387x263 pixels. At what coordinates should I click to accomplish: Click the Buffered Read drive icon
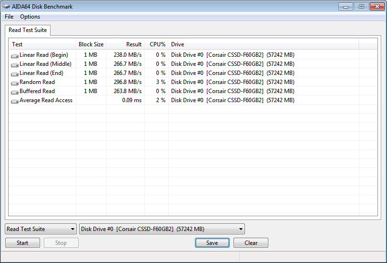click(15, 92)
